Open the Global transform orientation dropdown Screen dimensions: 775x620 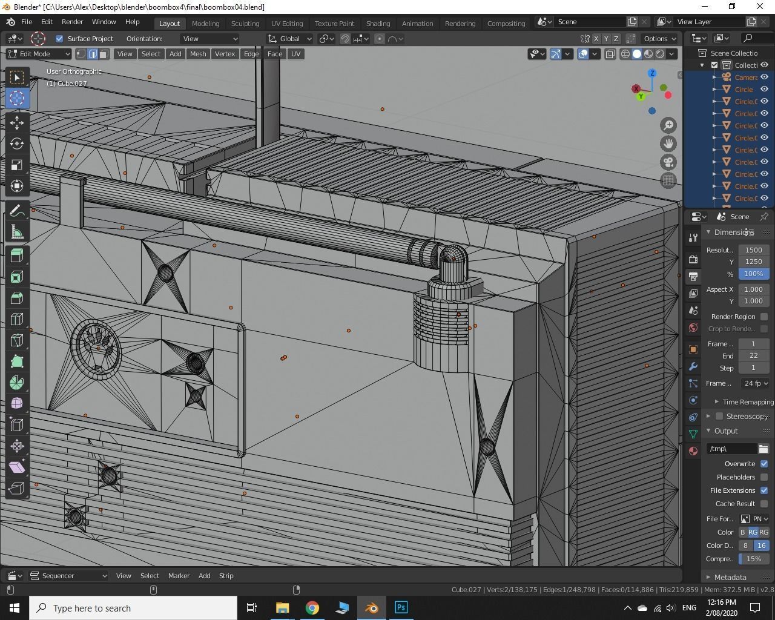[290, 39]
